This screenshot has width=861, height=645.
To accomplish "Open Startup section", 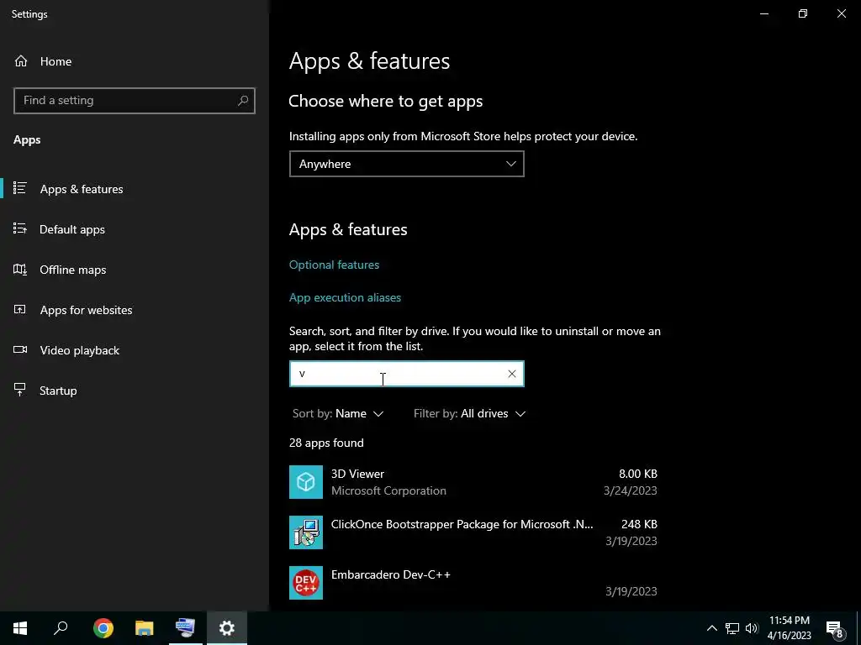I will [x=58, y=391].
